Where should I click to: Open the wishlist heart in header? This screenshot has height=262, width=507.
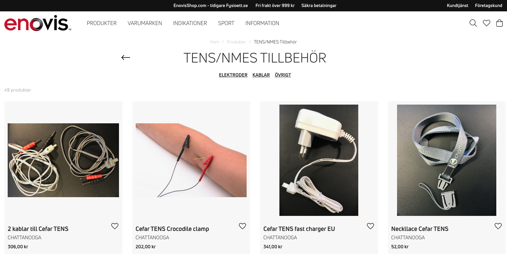pos(487,23)
